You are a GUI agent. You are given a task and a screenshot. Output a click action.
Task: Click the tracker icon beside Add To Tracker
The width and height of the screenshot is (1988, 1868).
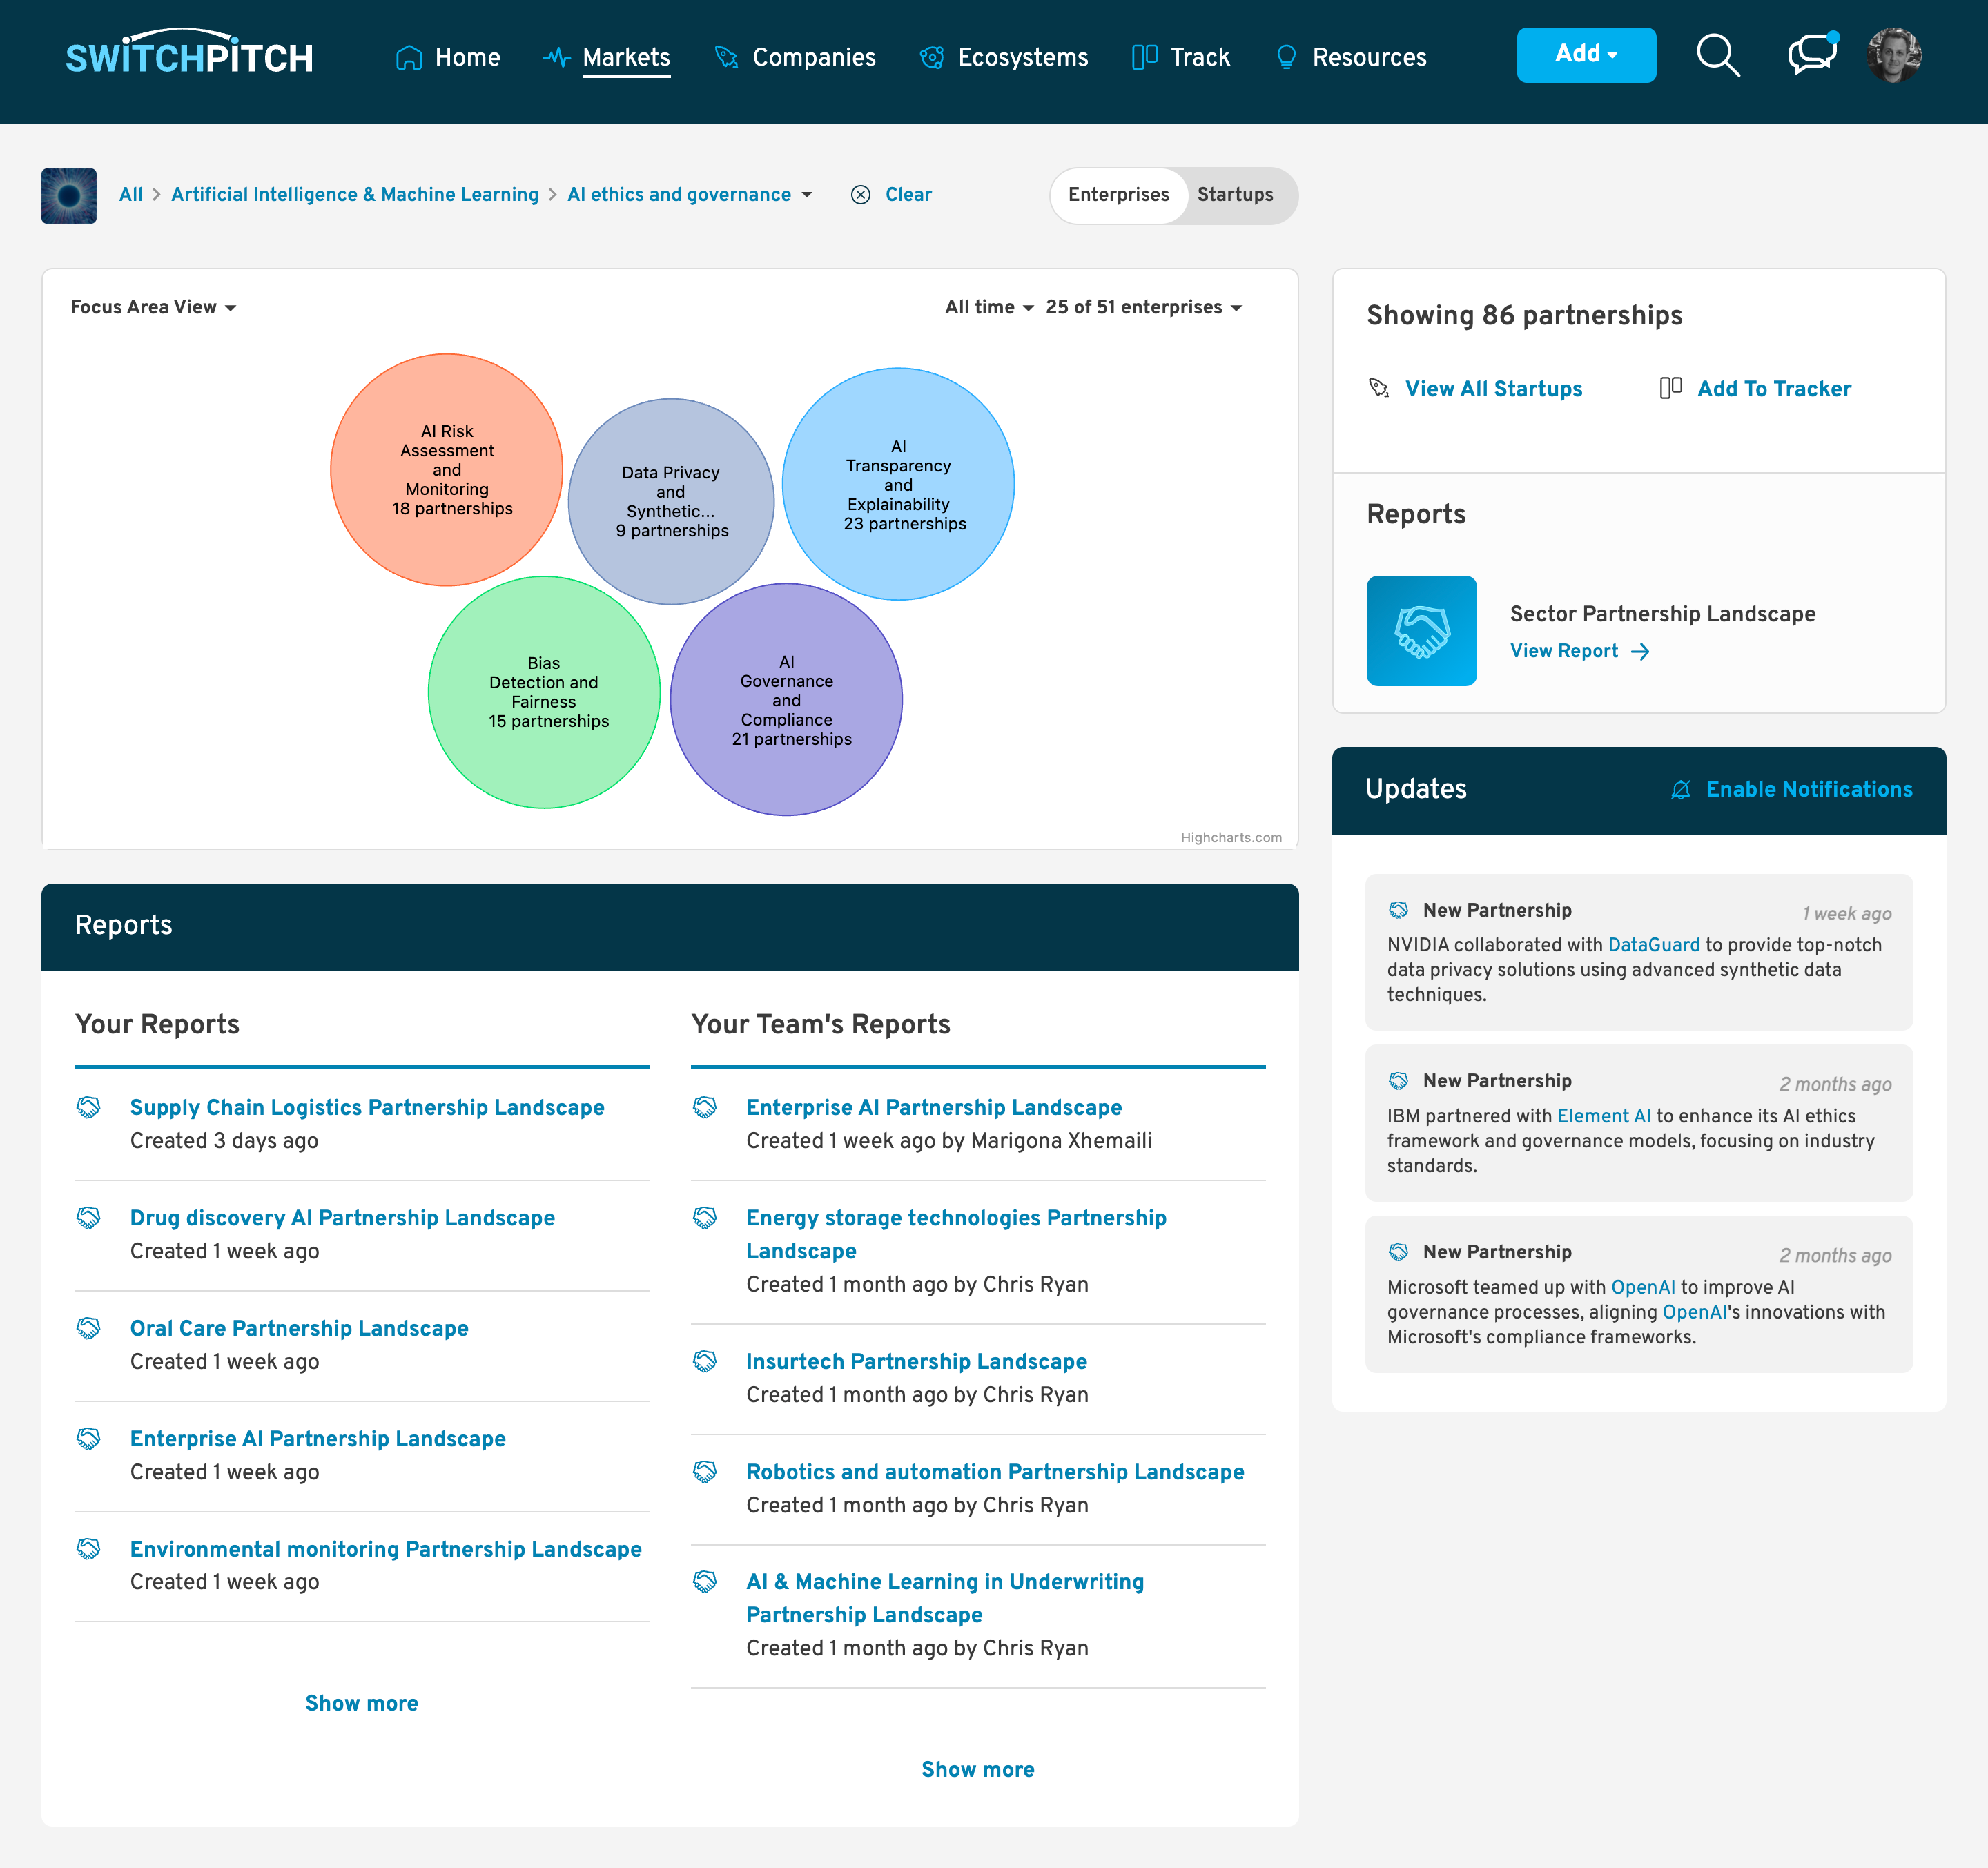1670,388
